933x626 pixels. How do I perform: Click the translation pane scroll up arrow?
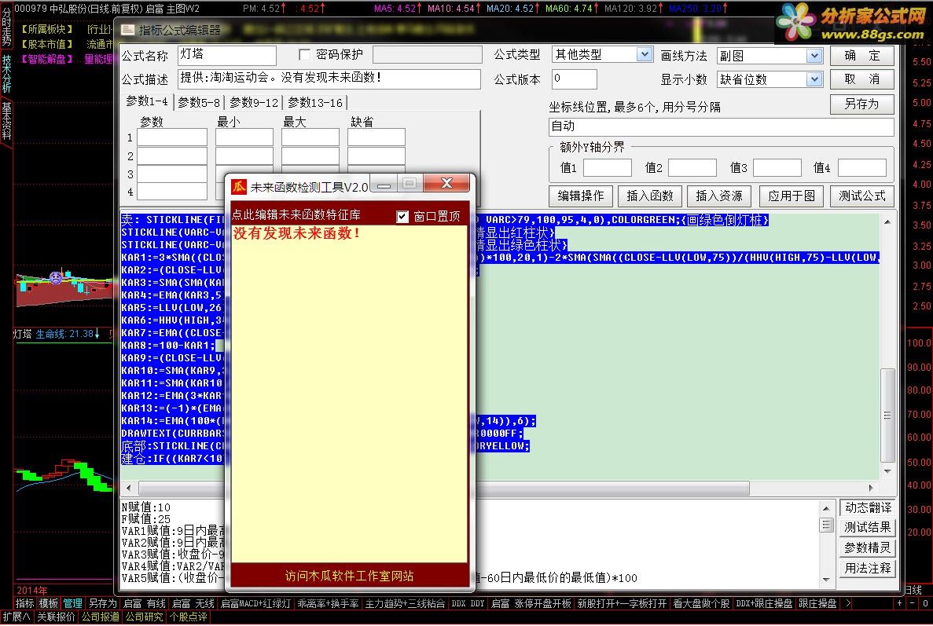pyautogui.click(x=826, y=508)
